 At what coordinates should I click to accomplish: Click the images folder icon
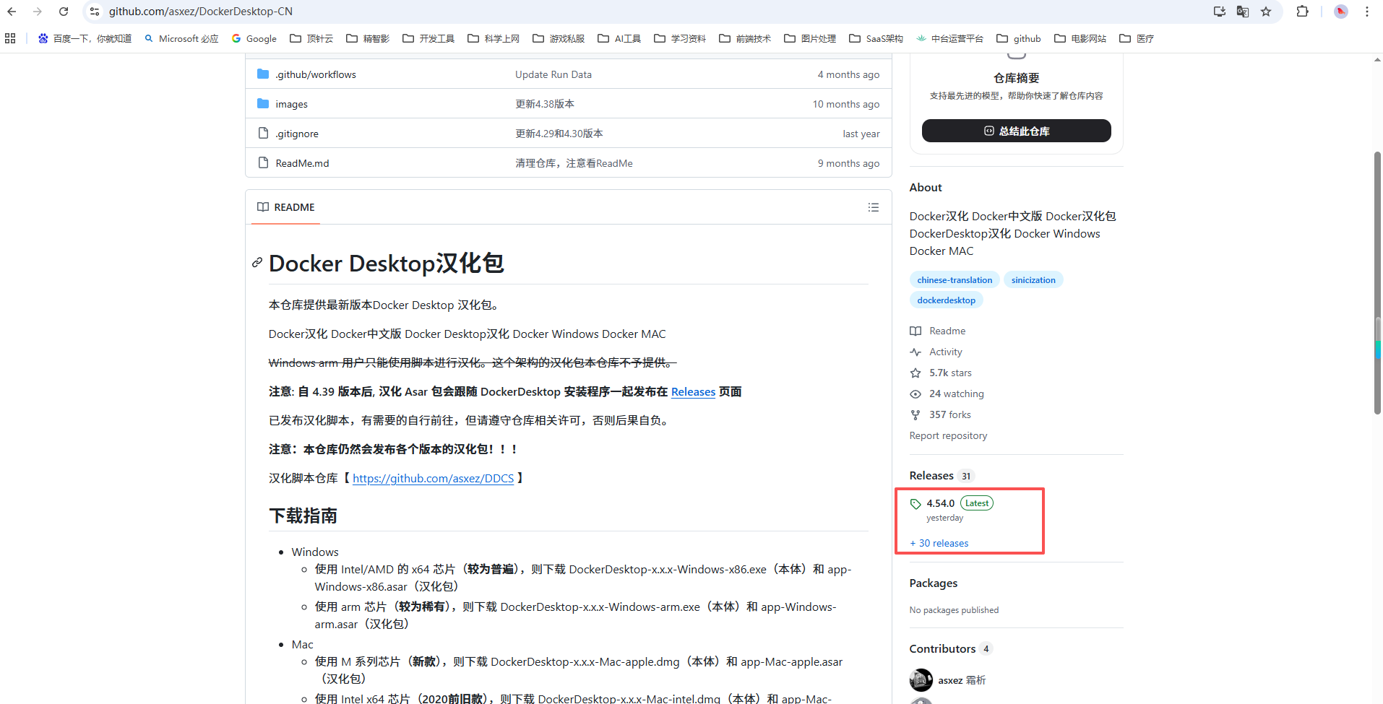point(263,104)
